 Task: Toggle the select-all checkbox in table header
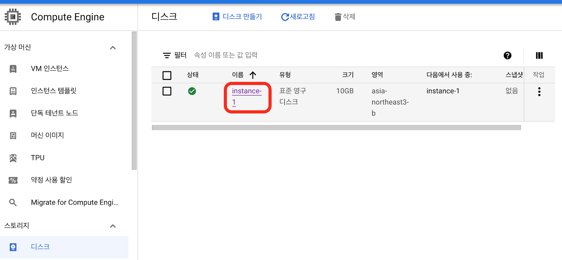click(167, 75)
